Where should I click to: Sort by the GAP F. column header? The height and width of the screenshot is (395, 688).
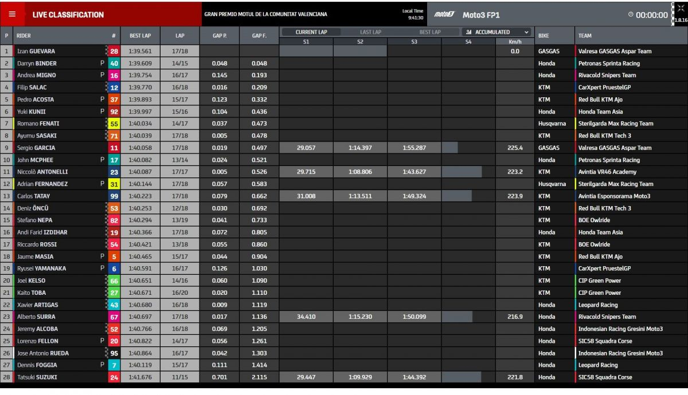[x=259, y=35]
